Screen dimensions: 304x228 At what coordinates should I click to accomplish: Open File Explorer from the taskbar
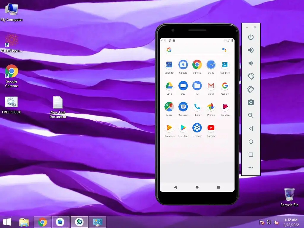pyautogui.click(x=24, y=222)
